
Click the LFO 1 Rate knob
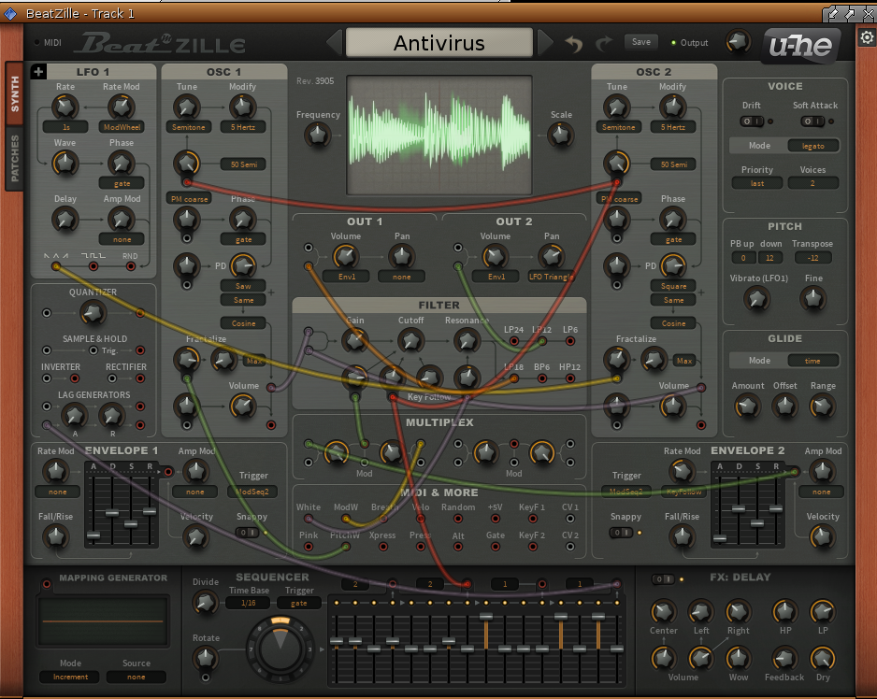coord(65,107)
